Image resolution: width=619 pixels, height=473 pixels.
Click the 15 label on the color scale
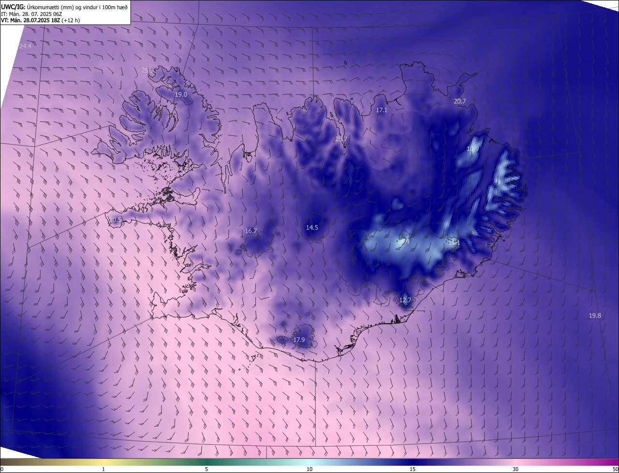[413, 470]
